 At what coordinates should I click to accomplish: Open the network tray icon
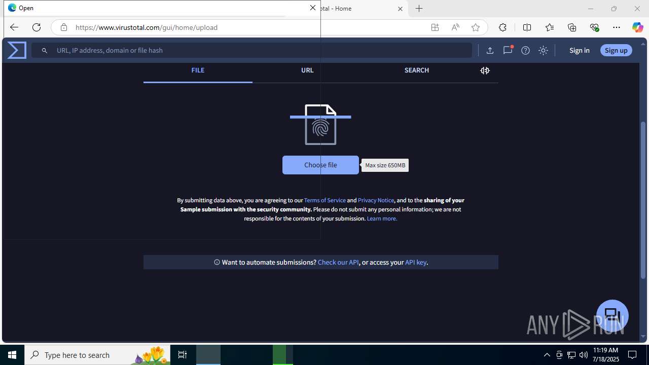point(571,355)
